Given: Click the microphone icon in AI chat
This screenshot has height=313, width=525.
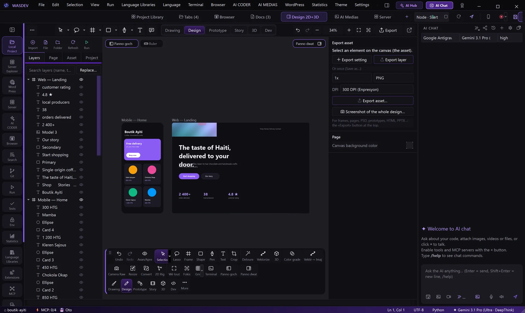Looking at the screenshot, I should (x=491, y=297).
